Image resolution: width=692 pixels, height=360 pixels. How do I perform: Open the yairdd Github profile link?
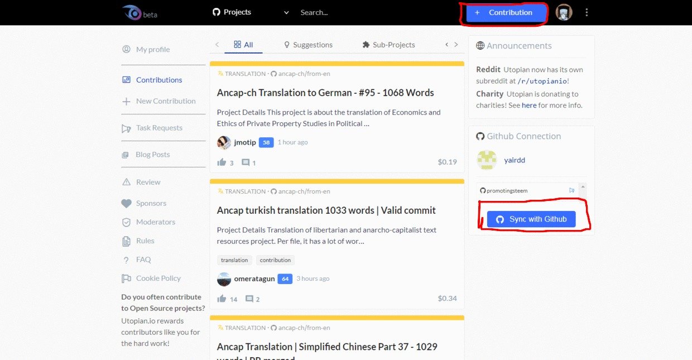point(515,160)
